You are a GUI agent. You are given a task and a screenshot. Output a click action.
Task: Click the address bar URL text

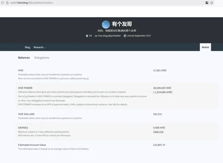point(32,3)
